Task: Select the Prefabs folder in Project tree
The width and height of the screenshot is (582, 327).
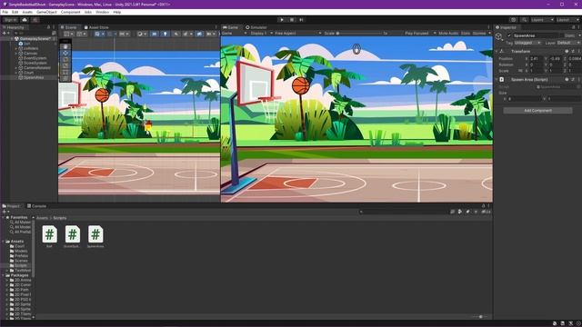Action: pyautogui.click(x=21, y=255)
